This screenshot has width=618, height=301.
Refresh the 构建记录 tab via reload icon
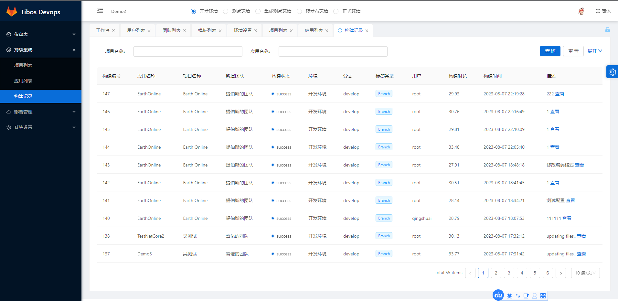click(340, 30)
